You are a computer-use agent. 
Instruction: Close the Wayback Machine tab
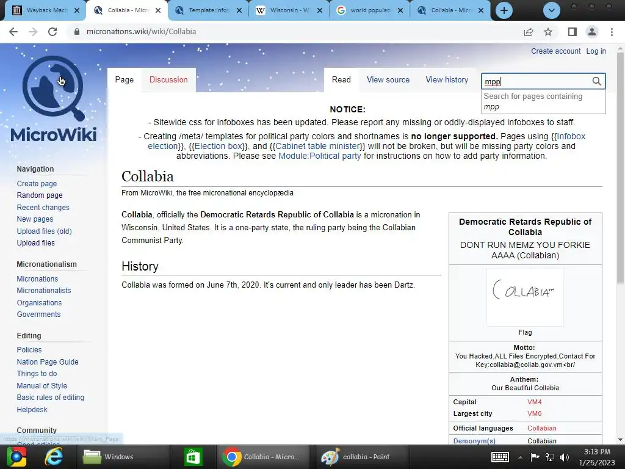click(x=78, y=10)
